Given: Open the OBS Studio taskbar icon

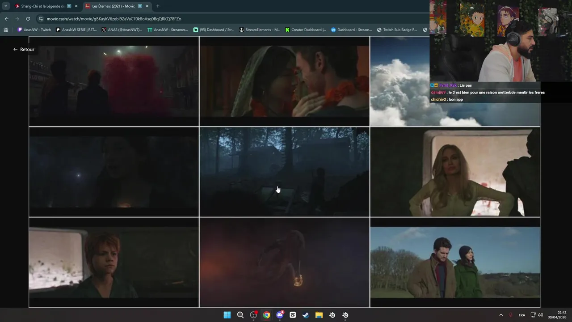Looking at the screenshot, I should click(x=253, y=315).
